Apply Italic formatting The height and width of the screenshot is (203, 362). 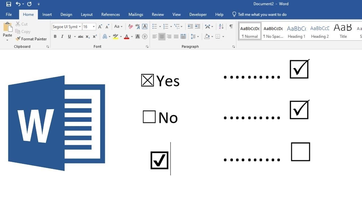click(x=62, y=36)
